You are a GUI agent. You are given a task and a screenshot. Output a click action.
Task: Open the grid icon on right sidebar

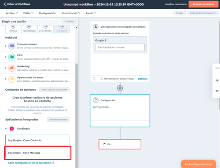click(217, 68)
